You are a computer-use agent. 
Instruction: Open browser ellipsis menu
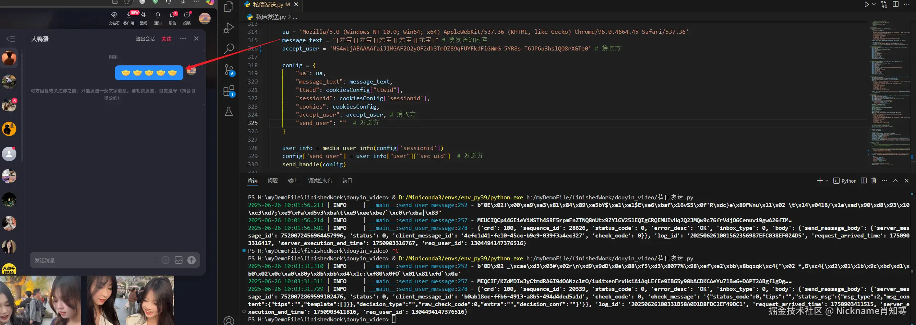(x=196, y=2)
